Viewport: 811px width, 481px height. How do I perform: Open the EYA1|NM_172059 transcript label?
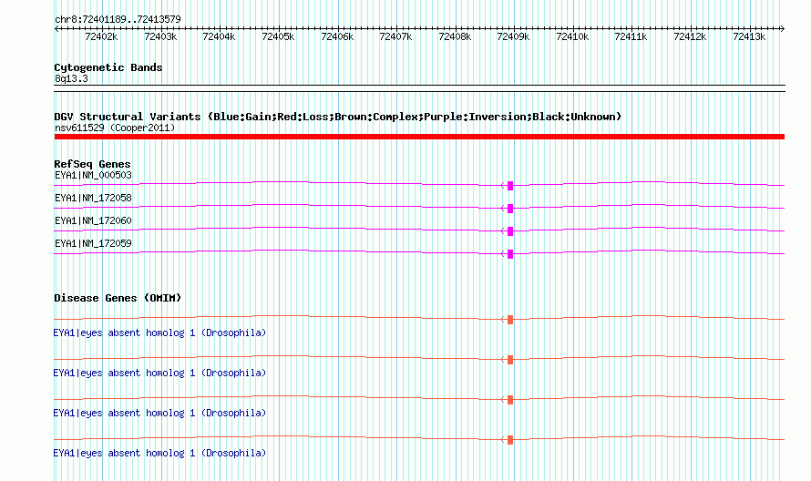(93, 243)
